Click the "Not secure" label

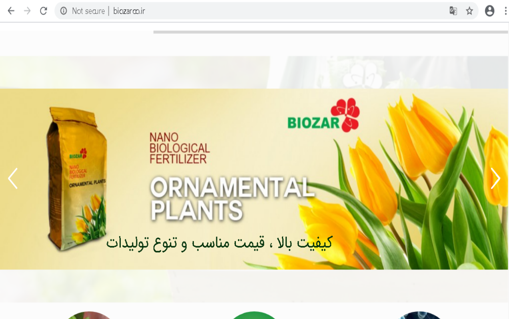point(88,11)
